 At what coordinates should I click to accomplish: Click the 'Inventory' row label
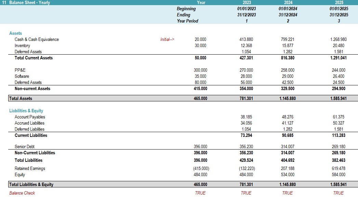pos(22,45)
